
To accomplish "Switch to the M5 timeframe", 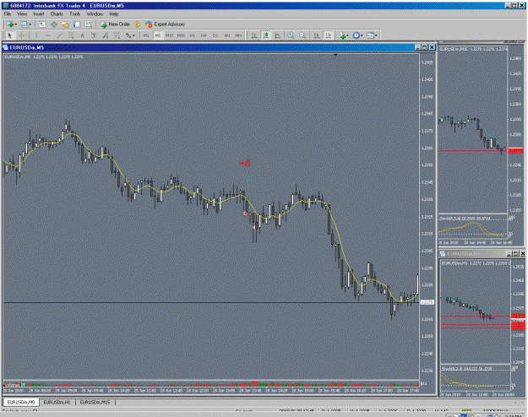I will (158, 35).
